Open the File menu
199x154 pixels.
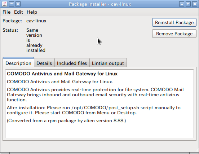(6, 12)
